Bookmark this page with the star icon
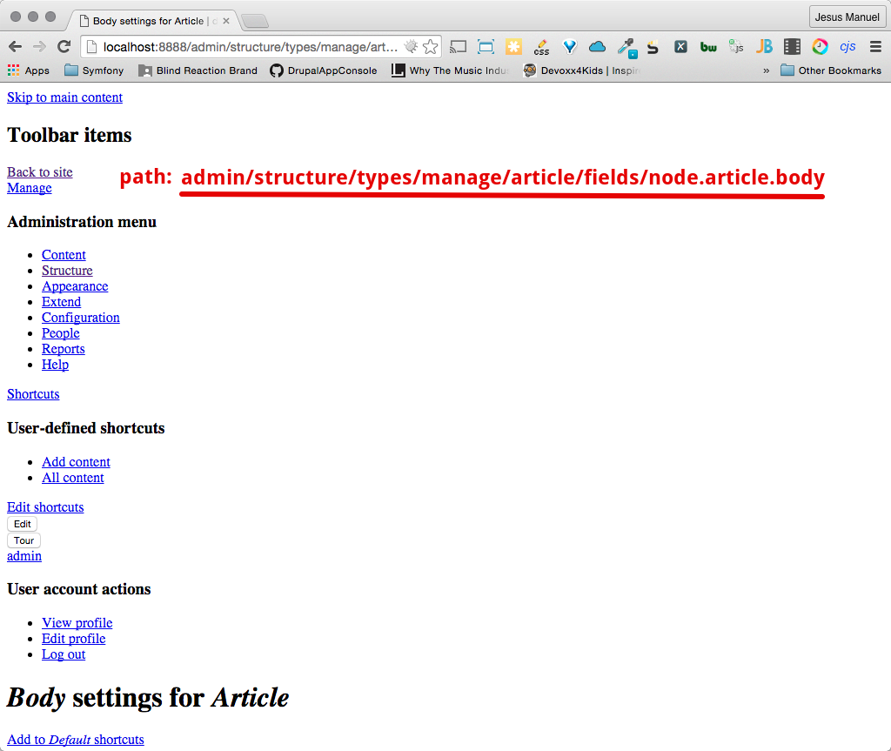This screenshot has height=751, width=891. coord(430,47)
